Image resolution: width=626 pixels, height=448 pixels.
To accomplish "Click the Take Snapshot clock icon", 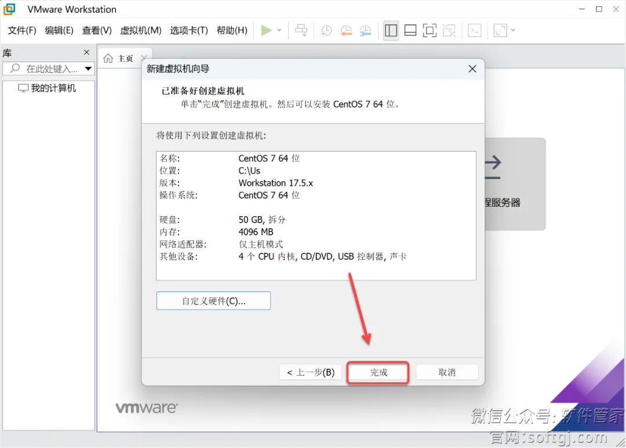I will click(x=326, y=30).
